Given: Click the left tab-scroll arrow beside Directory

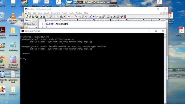Looking at the screenshot, I should [34, 21].
